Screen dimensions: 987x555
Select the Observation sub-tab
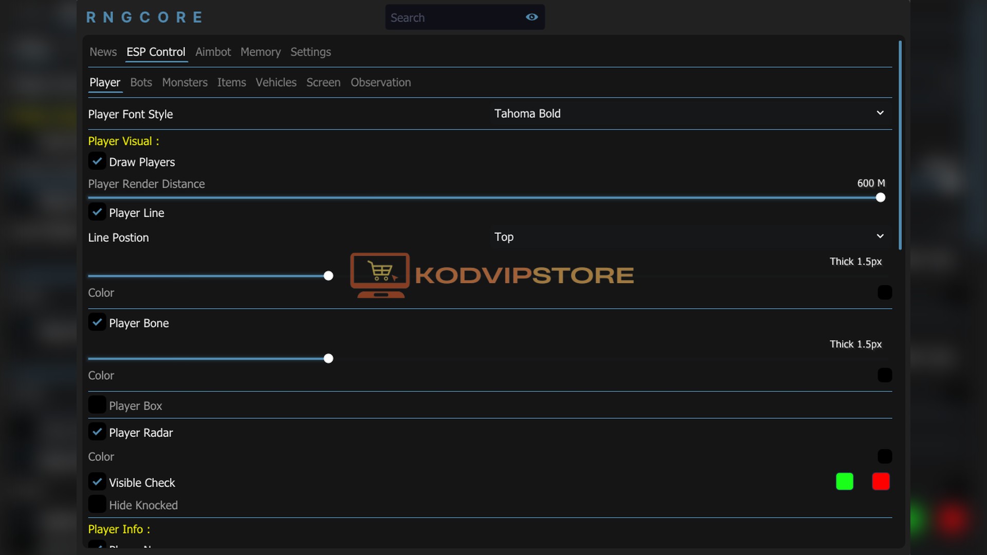380,82
